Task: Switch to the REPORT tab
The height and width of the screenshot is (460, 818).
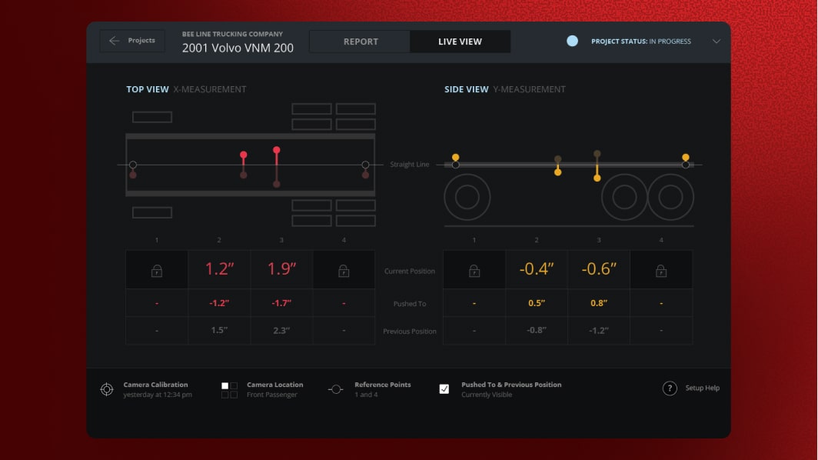Action: point(361,42)
